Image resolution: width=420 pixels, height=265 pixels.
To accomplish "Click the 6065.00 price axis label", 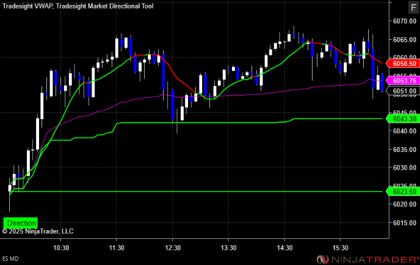I will click(x=405, y=40).
